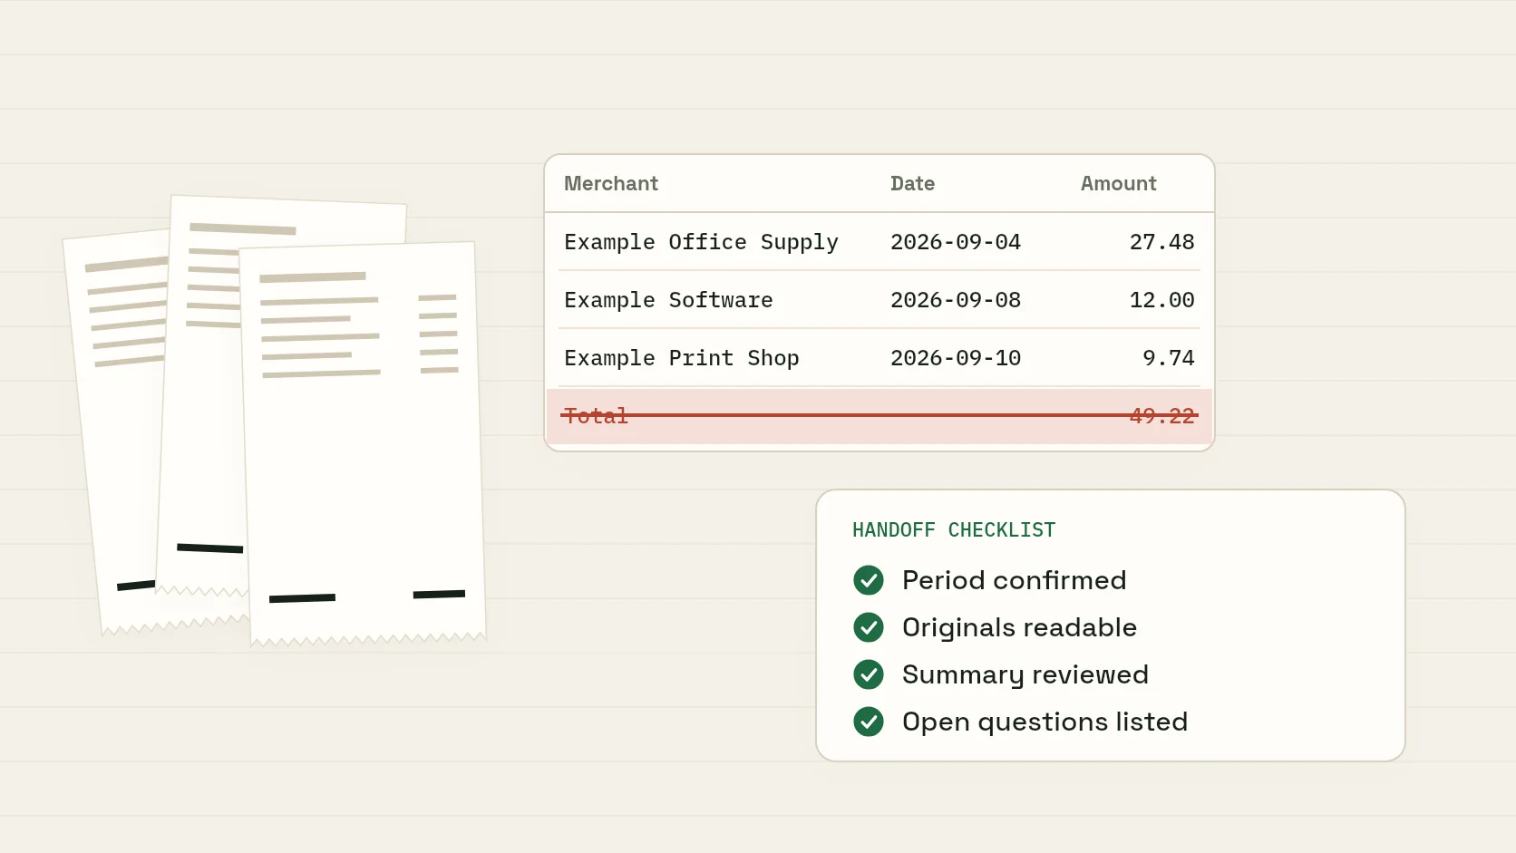Click the Amount column header
Image resolution: width=1516 pixels, height=853 pixels.
(1119, 183)
